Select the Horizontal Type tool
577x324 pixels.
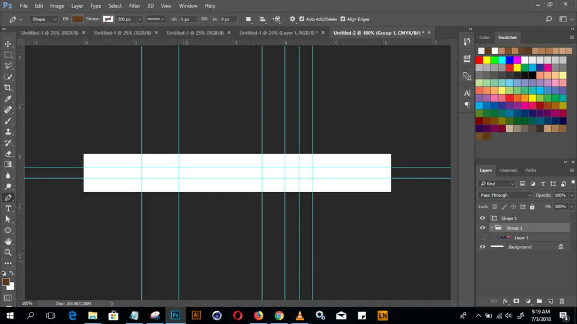click(8, 209)
